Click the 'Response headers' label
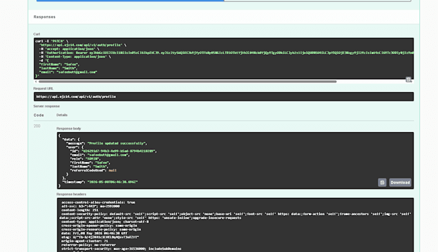Viewport: 438px width, 252px height. click(71, 194)
